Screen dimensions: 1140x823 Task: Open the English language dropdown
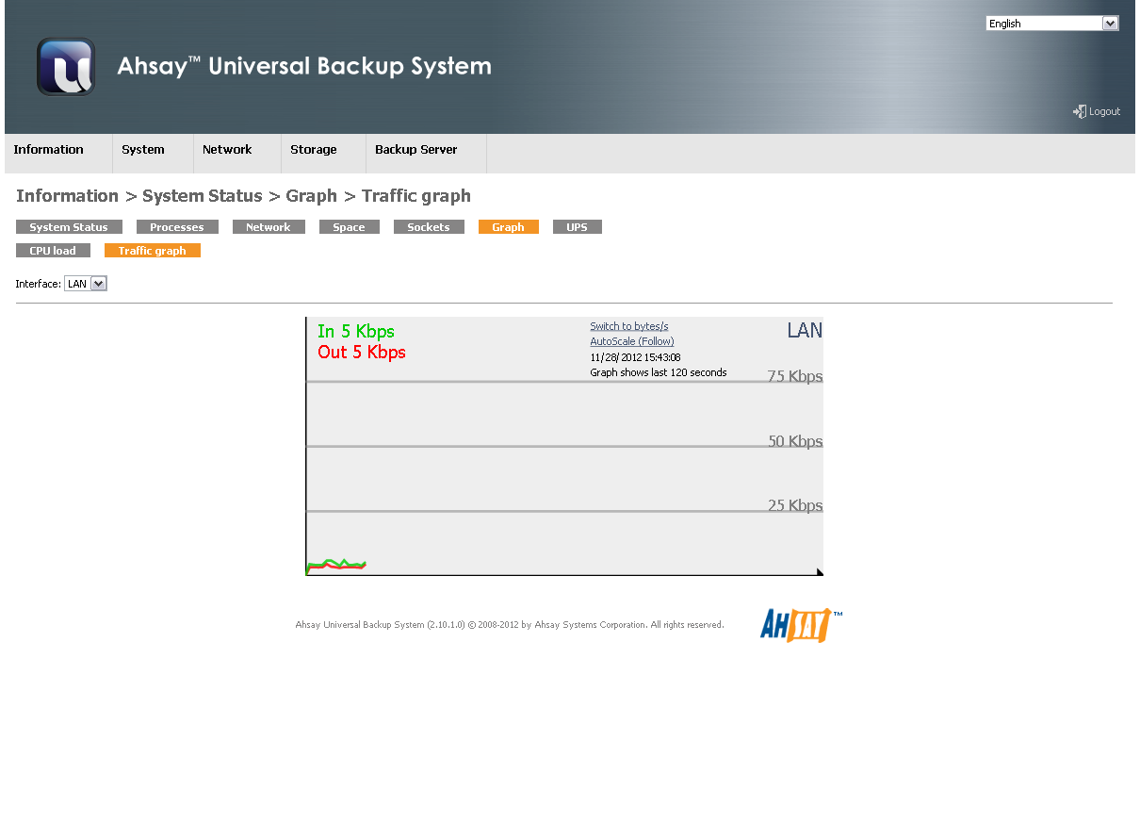point(1051,24)
